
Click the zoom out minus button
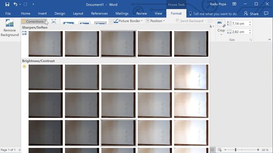(x=225, y=150)
